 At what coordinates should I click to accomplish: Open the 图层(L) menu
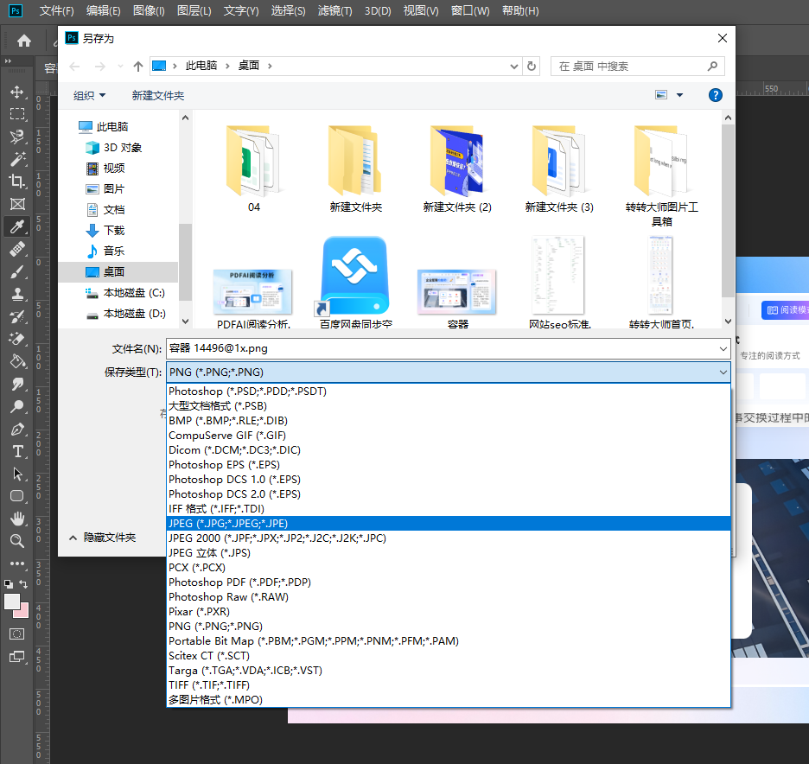coord(194,11)
